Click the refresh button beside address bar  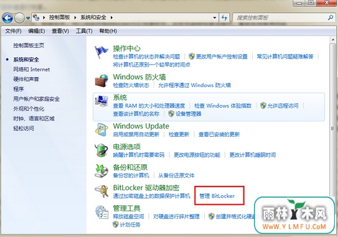pos(224,17)
